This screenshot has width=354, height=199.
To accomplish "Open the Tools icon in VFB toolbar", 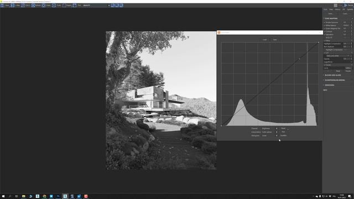I will [x=54, y=5].
